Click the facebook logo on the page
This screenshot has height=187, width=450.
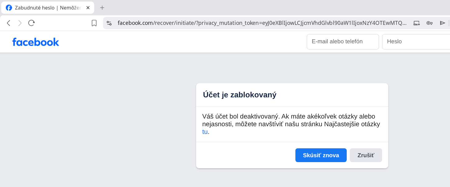point(36,42)
